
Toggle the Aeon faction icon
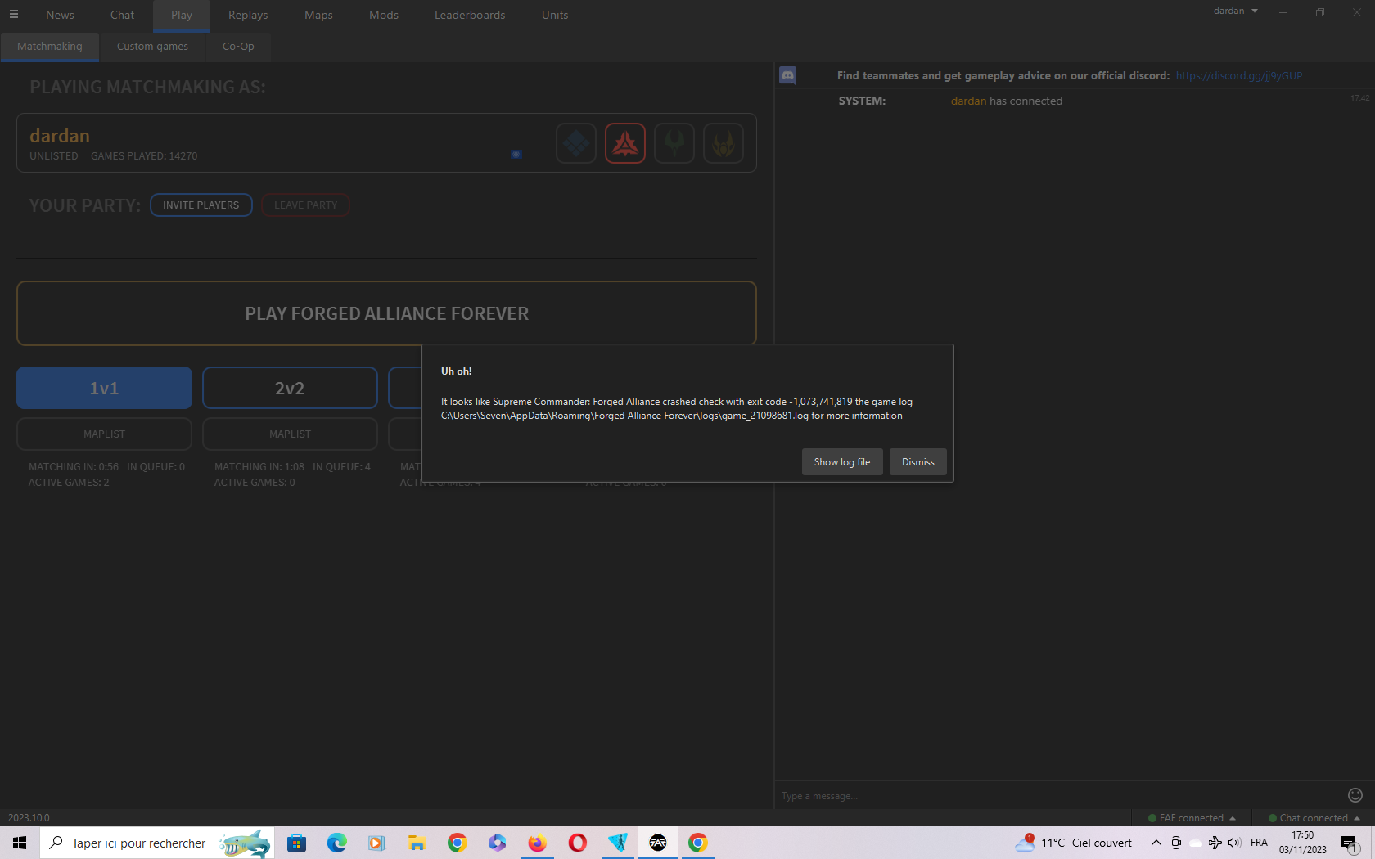[x=674, y=143]
